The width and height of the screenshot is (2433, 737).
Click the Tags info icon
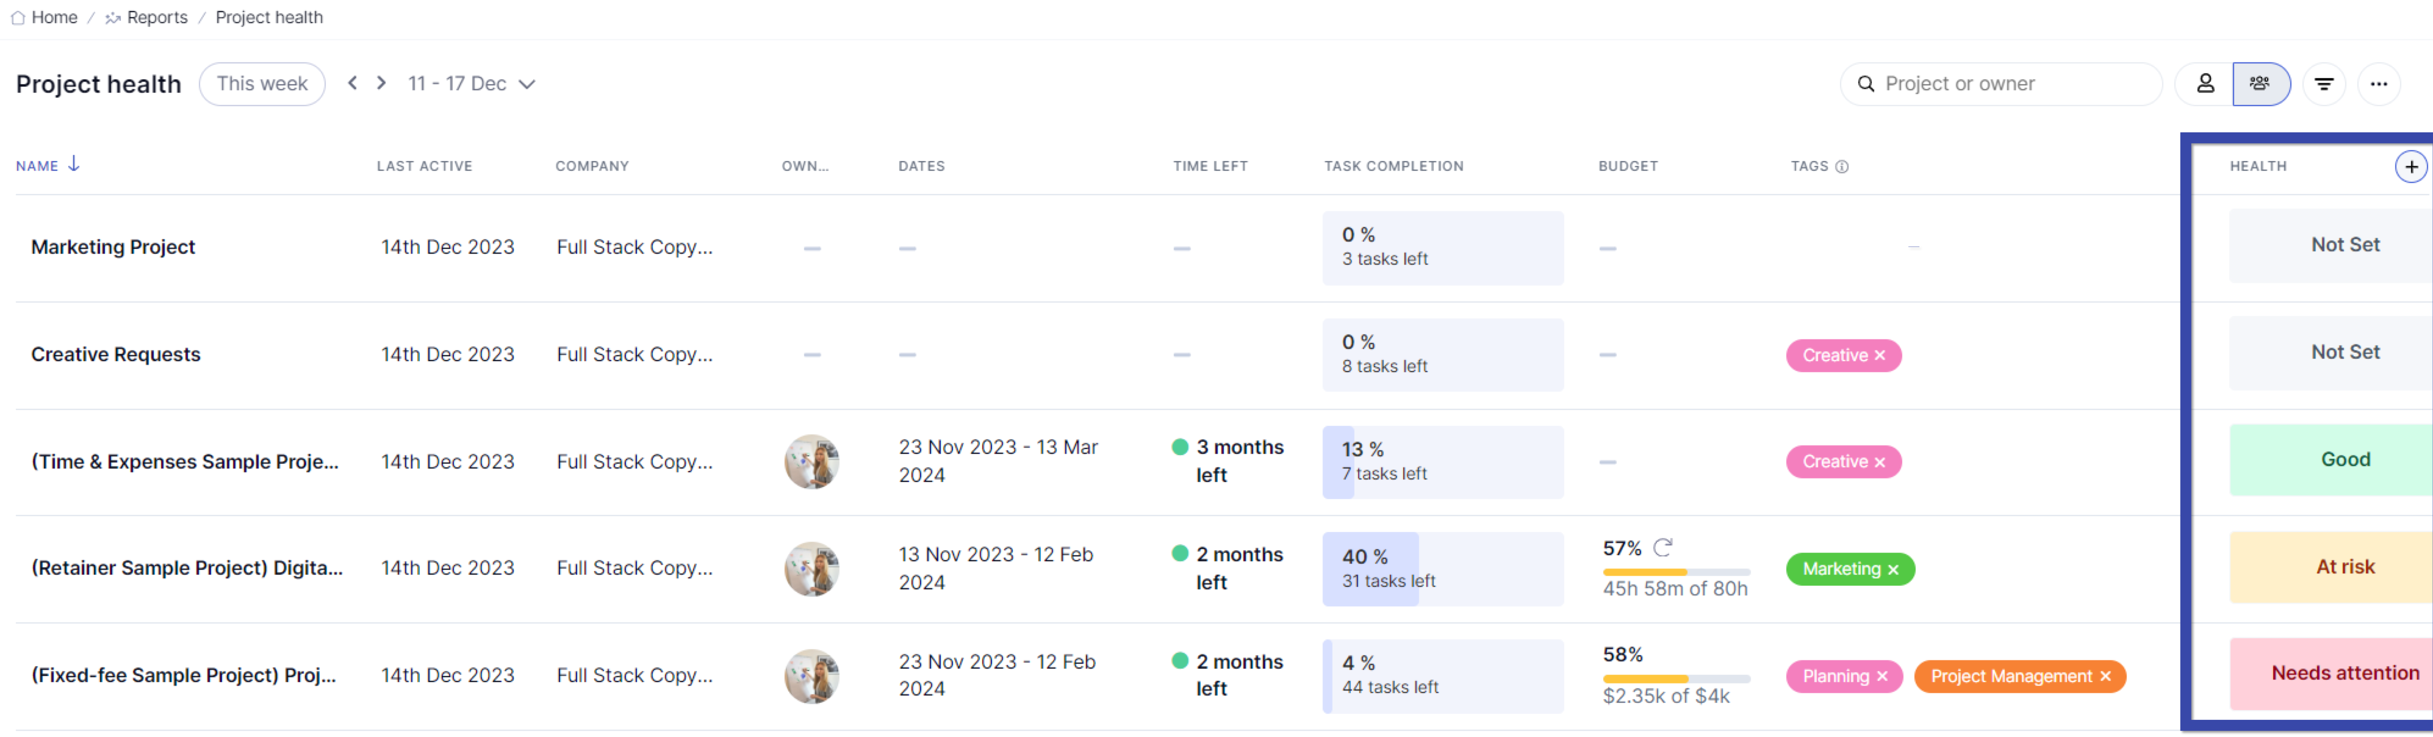(x=1842, y=167)
